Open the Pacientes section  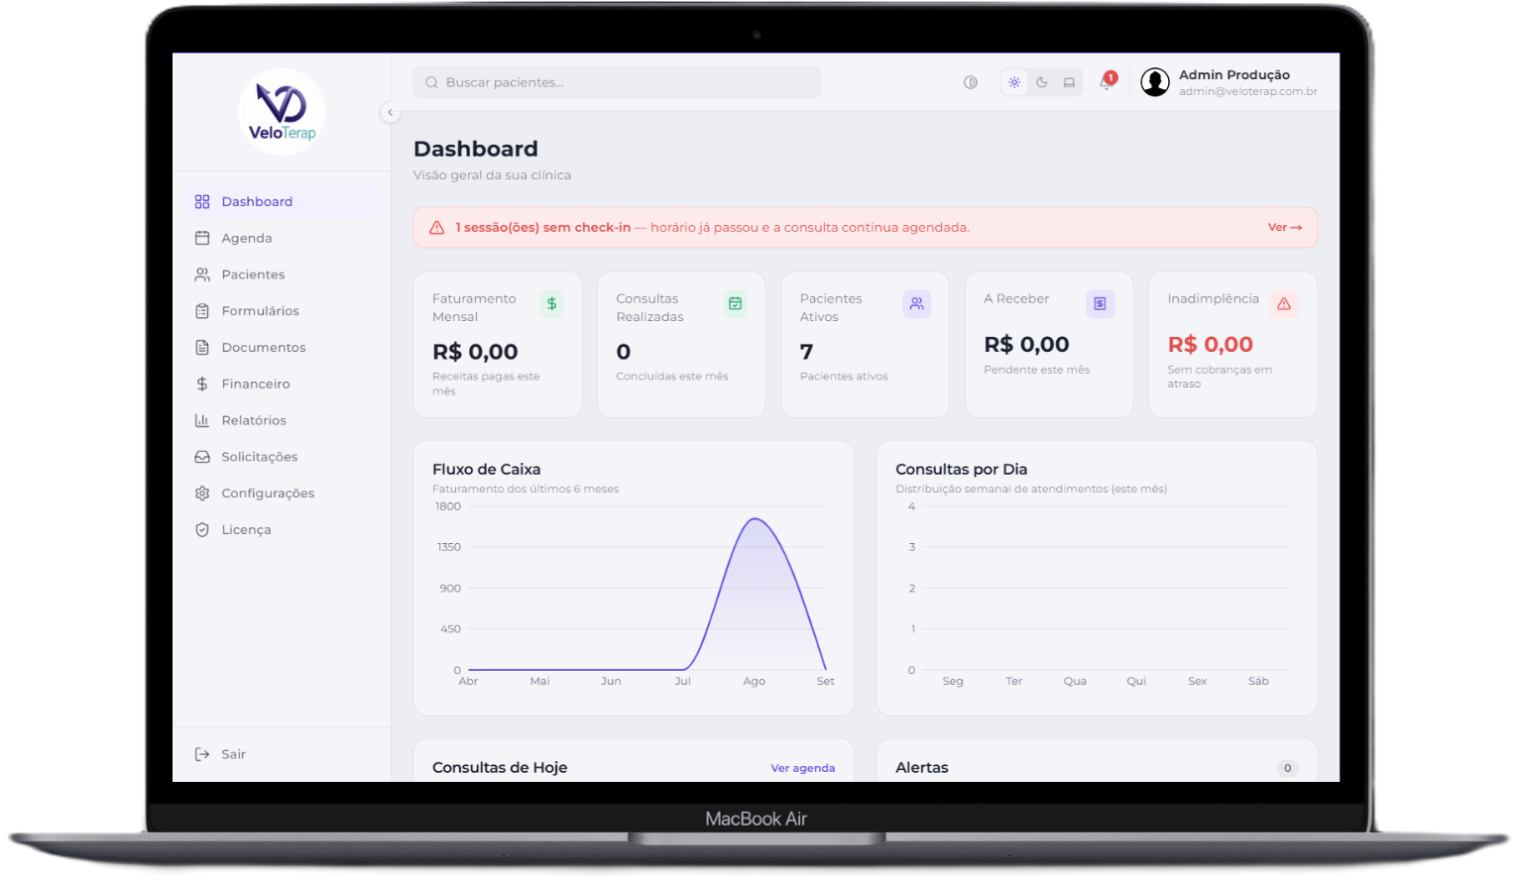click(x=283, y=275)
